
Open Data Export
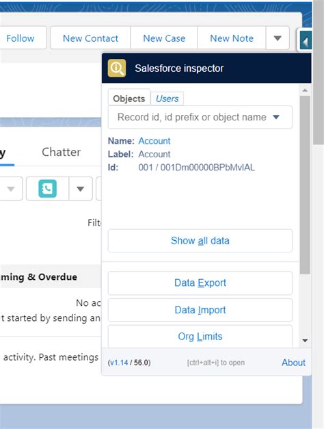click(x=200, y=283)
